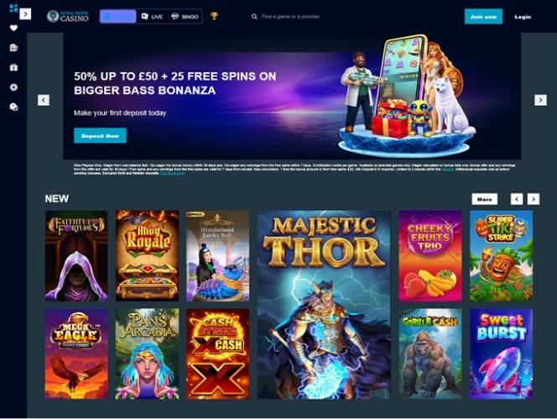Click the Join now button
This screenshot has width=557, height=419.
click(483, 17)
